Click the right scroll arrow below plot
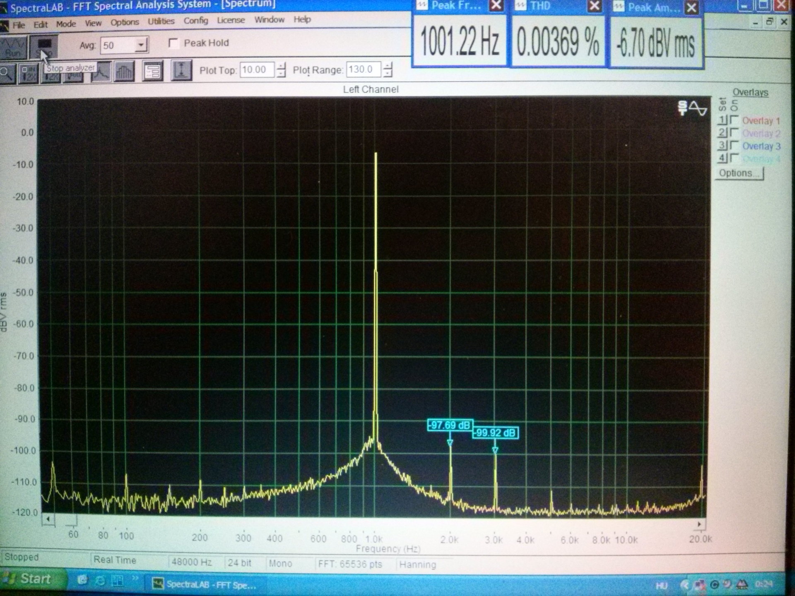This screenshot has width=795, height=596. [x=699, y=524]
